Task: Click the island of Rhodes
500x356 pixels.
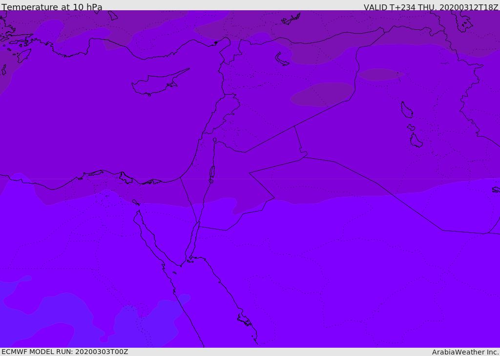Action: 24,55
